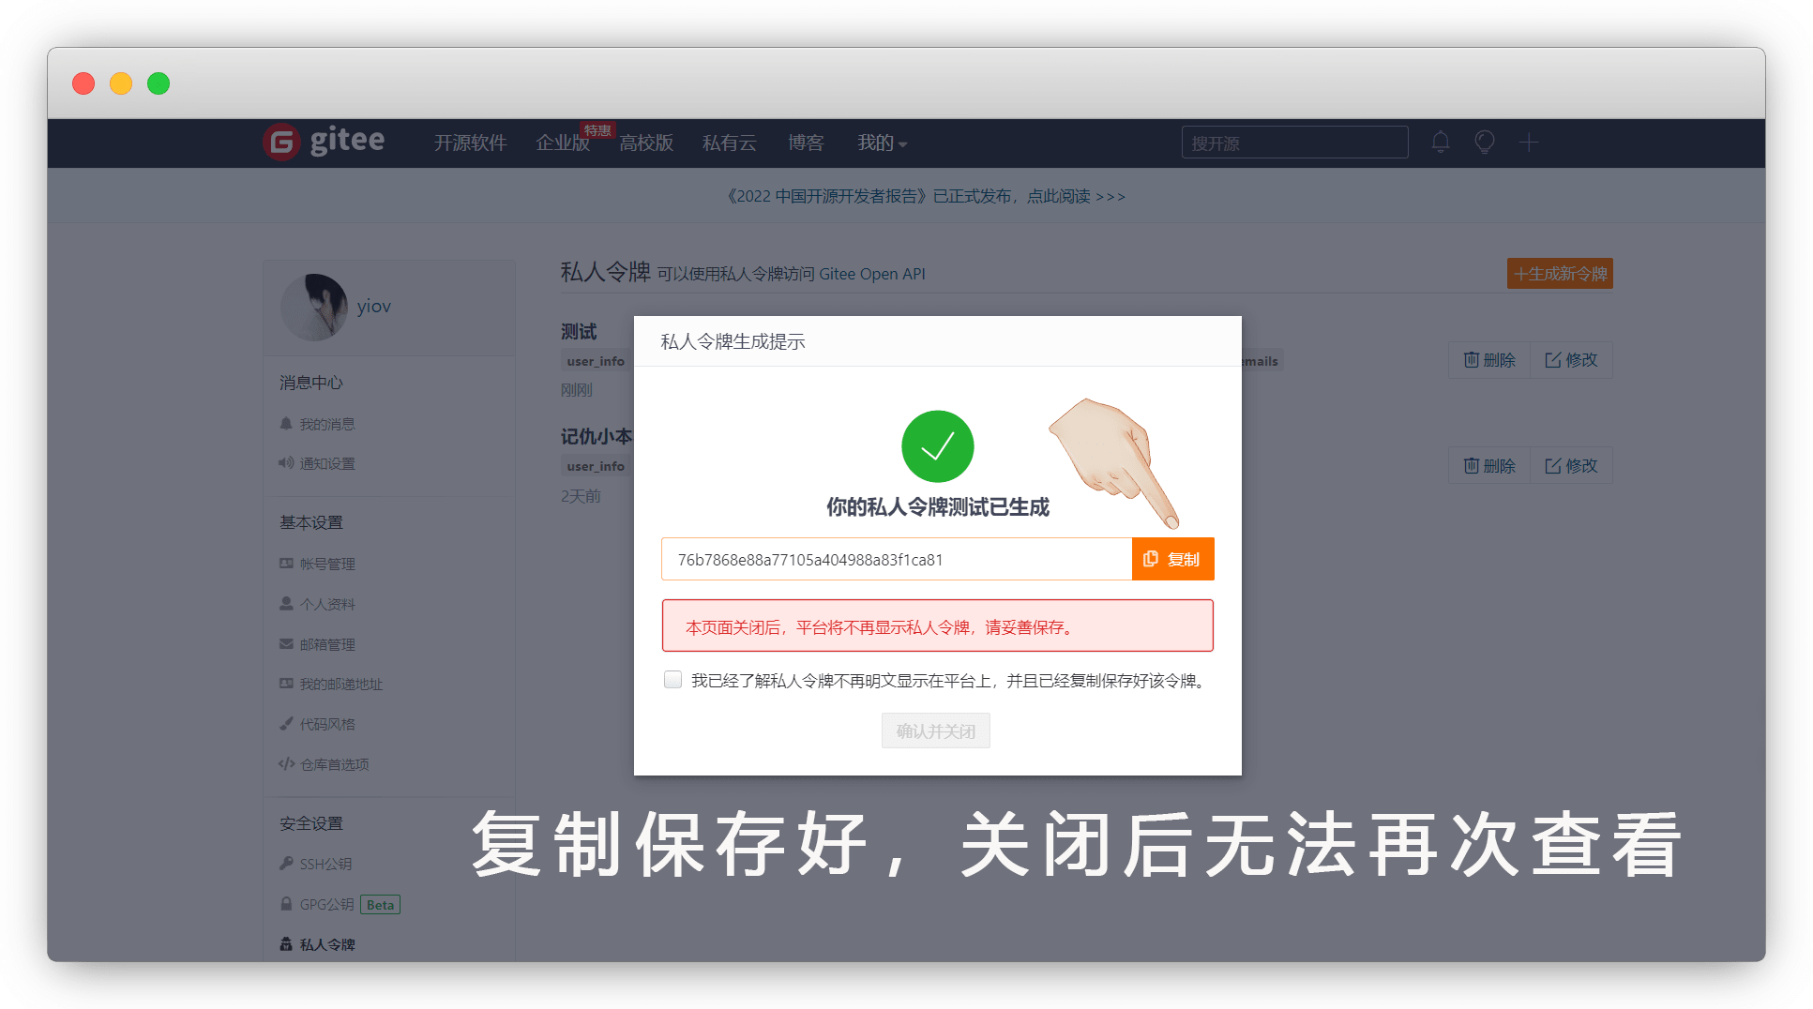Delete the 测试 token via 删除

[x=1489, y=360]
